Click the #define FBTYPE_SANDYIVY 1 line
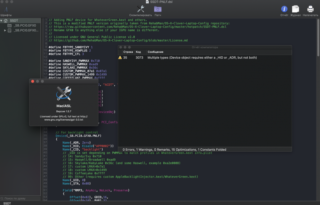The height and width of the screenshot is (205, 320). 70,47
